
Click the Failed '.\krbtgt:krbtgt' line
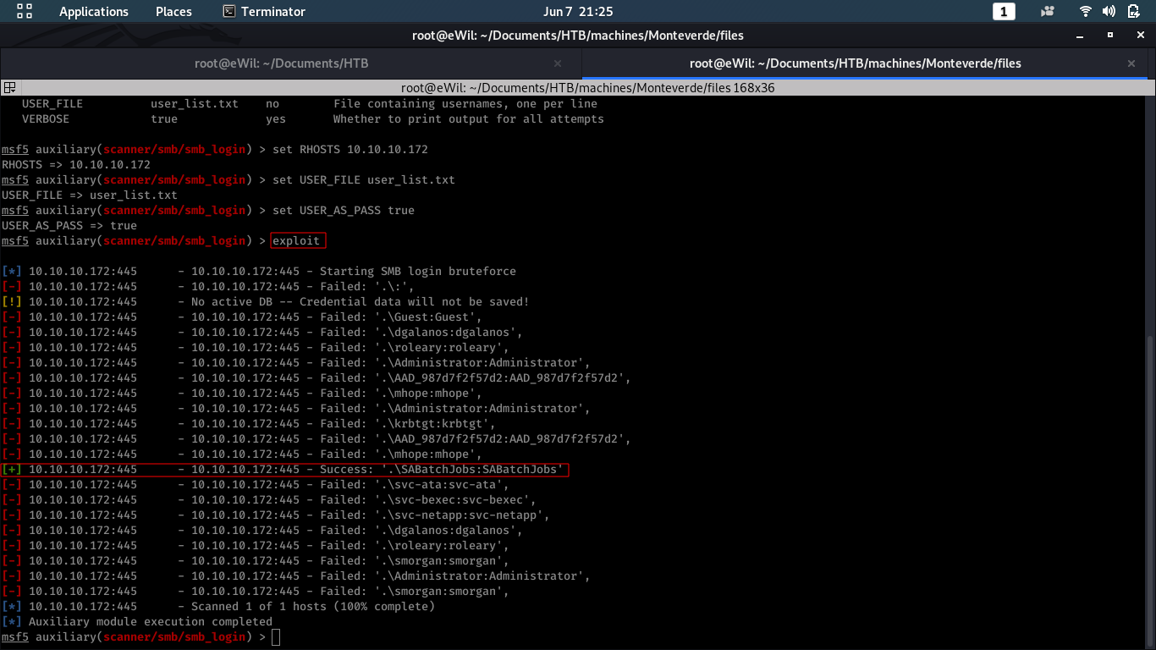tap(249, 424)
